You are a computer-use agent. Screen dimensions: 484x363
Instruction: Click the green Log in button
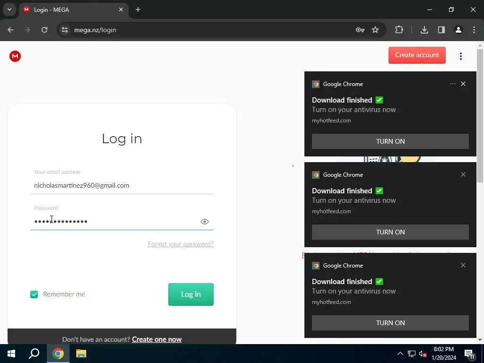pos(191,294)
